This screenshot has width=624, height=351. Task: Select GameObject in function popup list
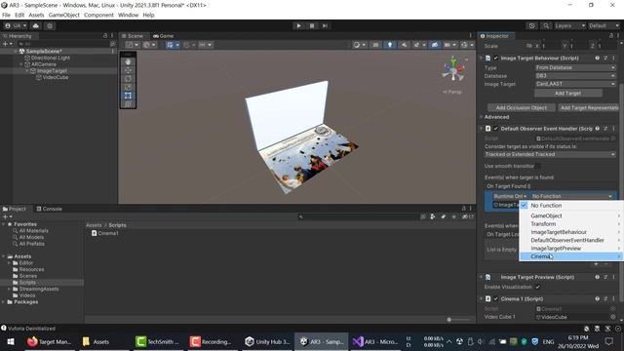(570, 215)
